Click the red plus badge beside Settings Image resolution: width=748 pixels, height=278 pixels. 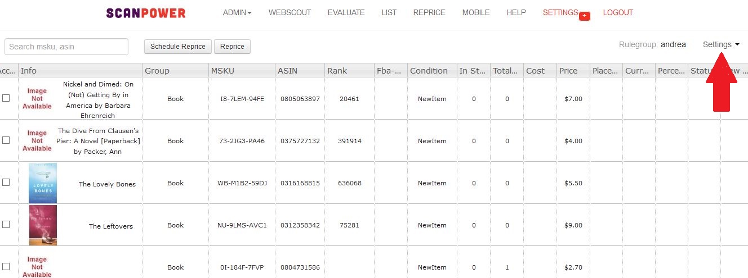(585, 16)
